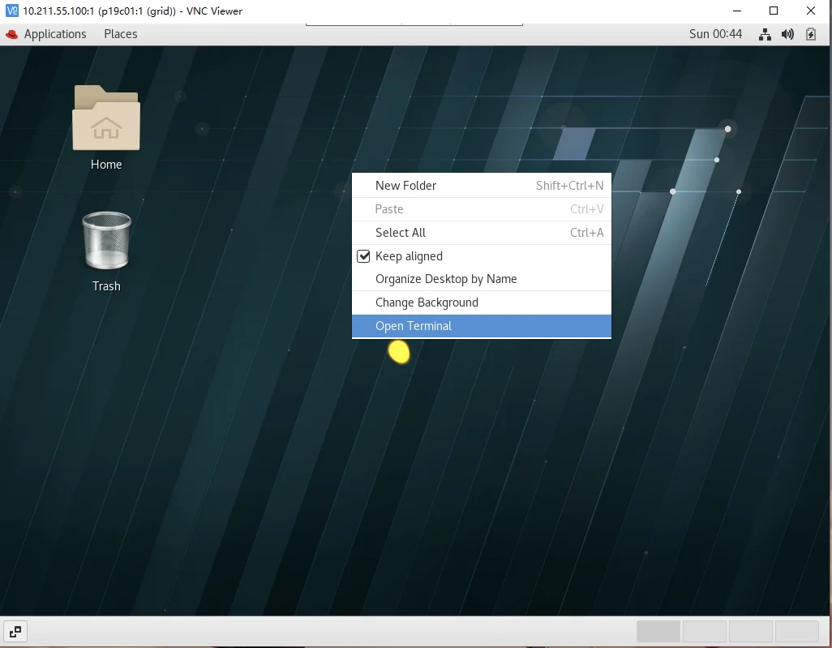
Task: Switch to the first workspace in bottom pager
Action: [658, 632]
